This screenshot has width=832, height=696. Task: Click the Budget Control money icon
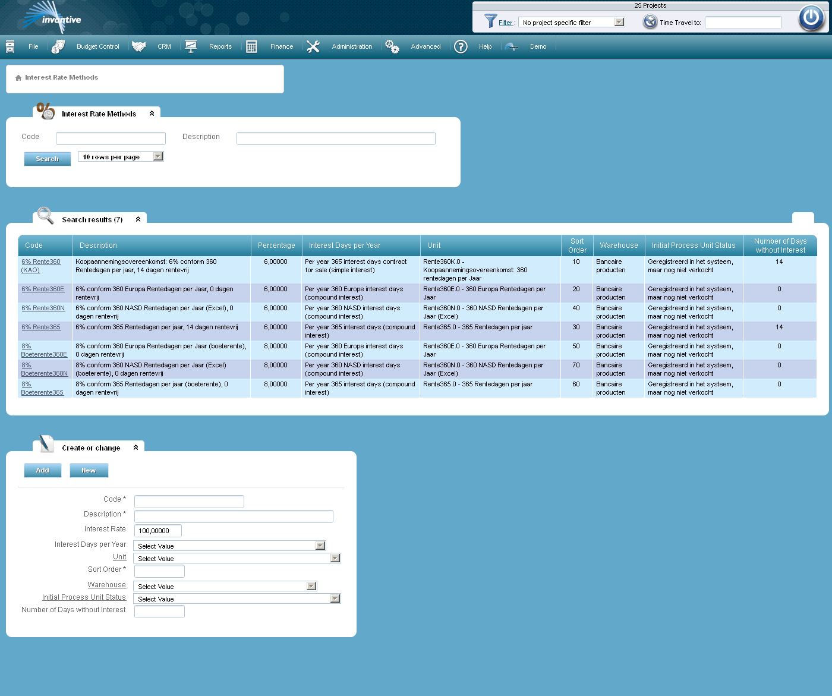(x=58, y=46)
